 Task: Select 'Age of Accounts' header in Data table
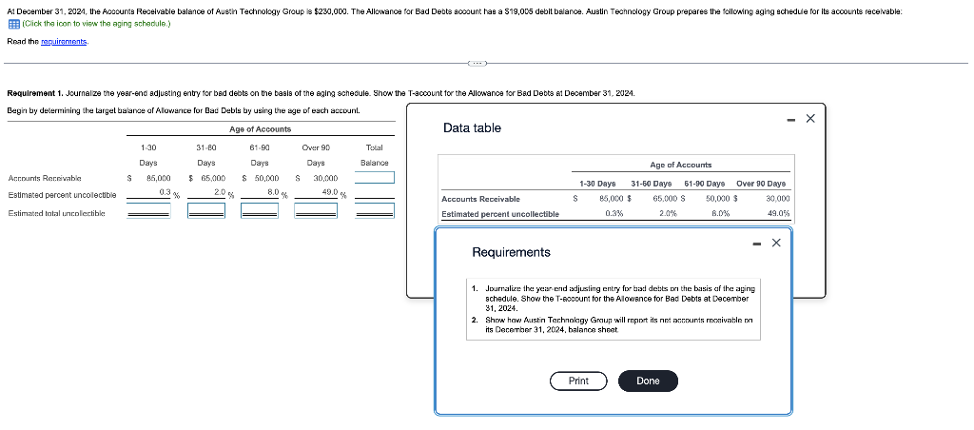(x=681, y=165)
